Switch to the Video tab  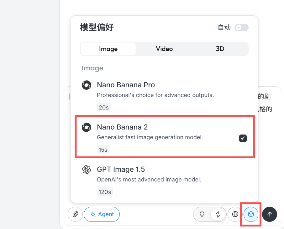pos(164,49)
